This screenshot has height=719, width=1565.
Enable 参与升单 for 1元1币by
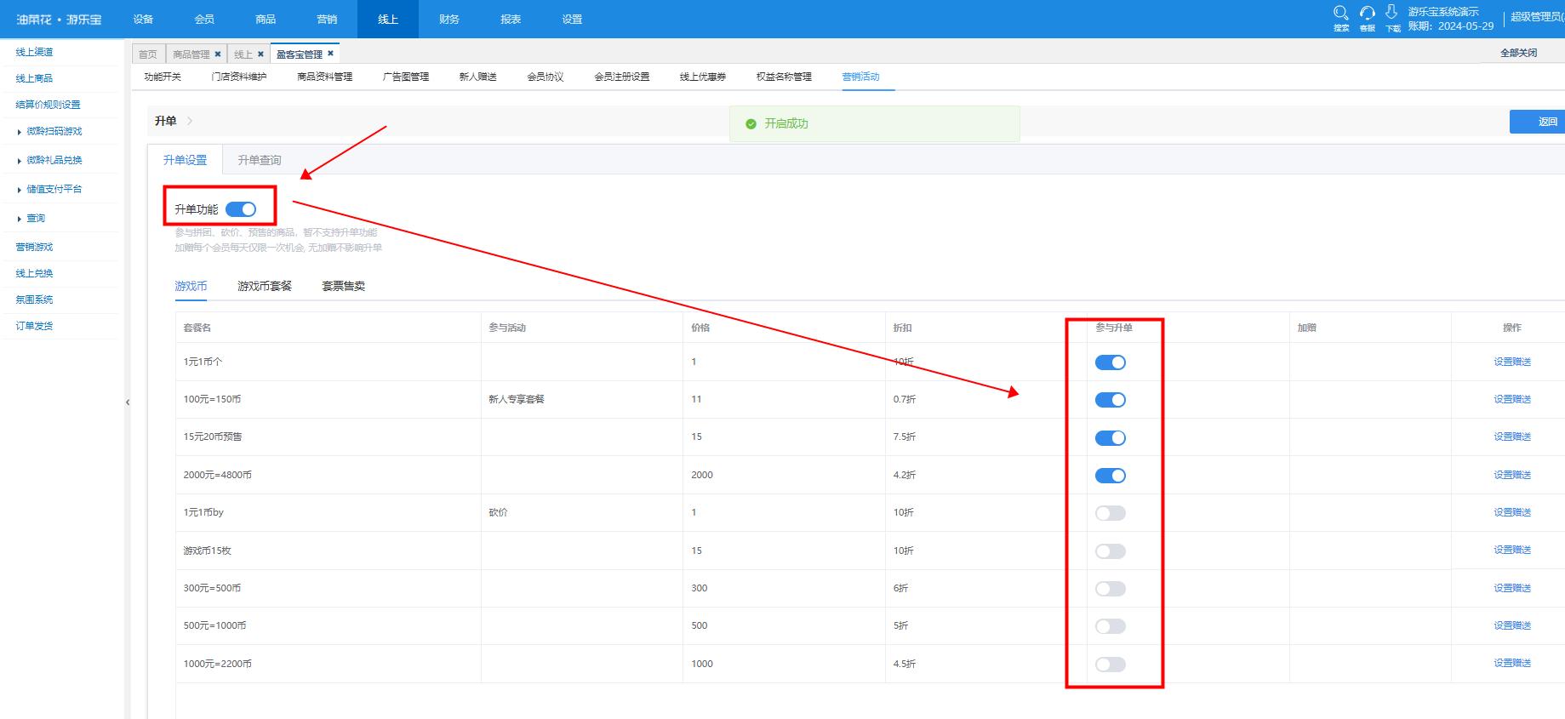(1111, 513)
